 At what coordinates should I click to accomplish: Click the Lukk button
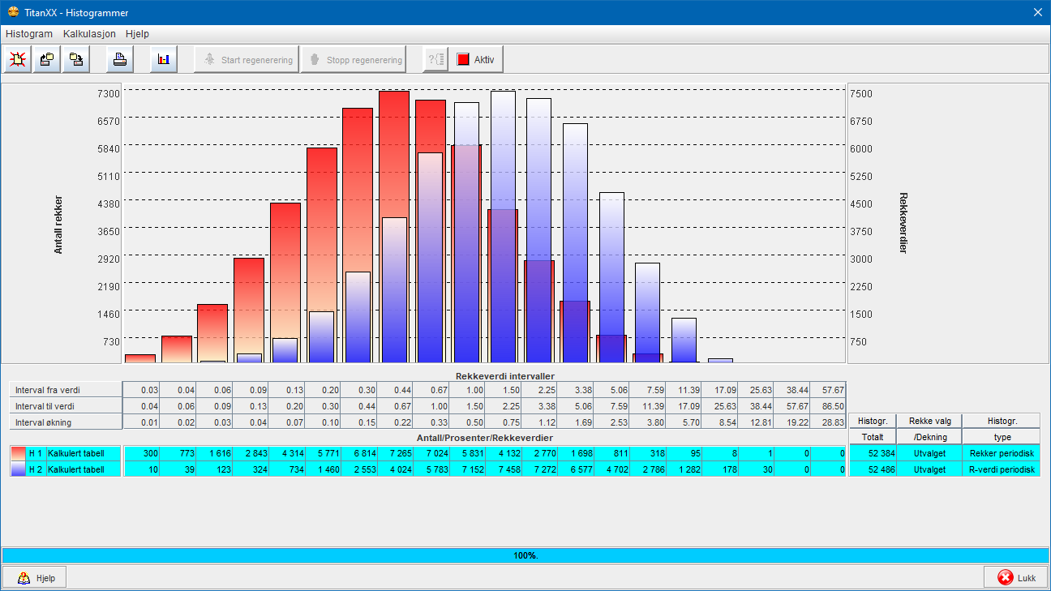[1015, 578]
